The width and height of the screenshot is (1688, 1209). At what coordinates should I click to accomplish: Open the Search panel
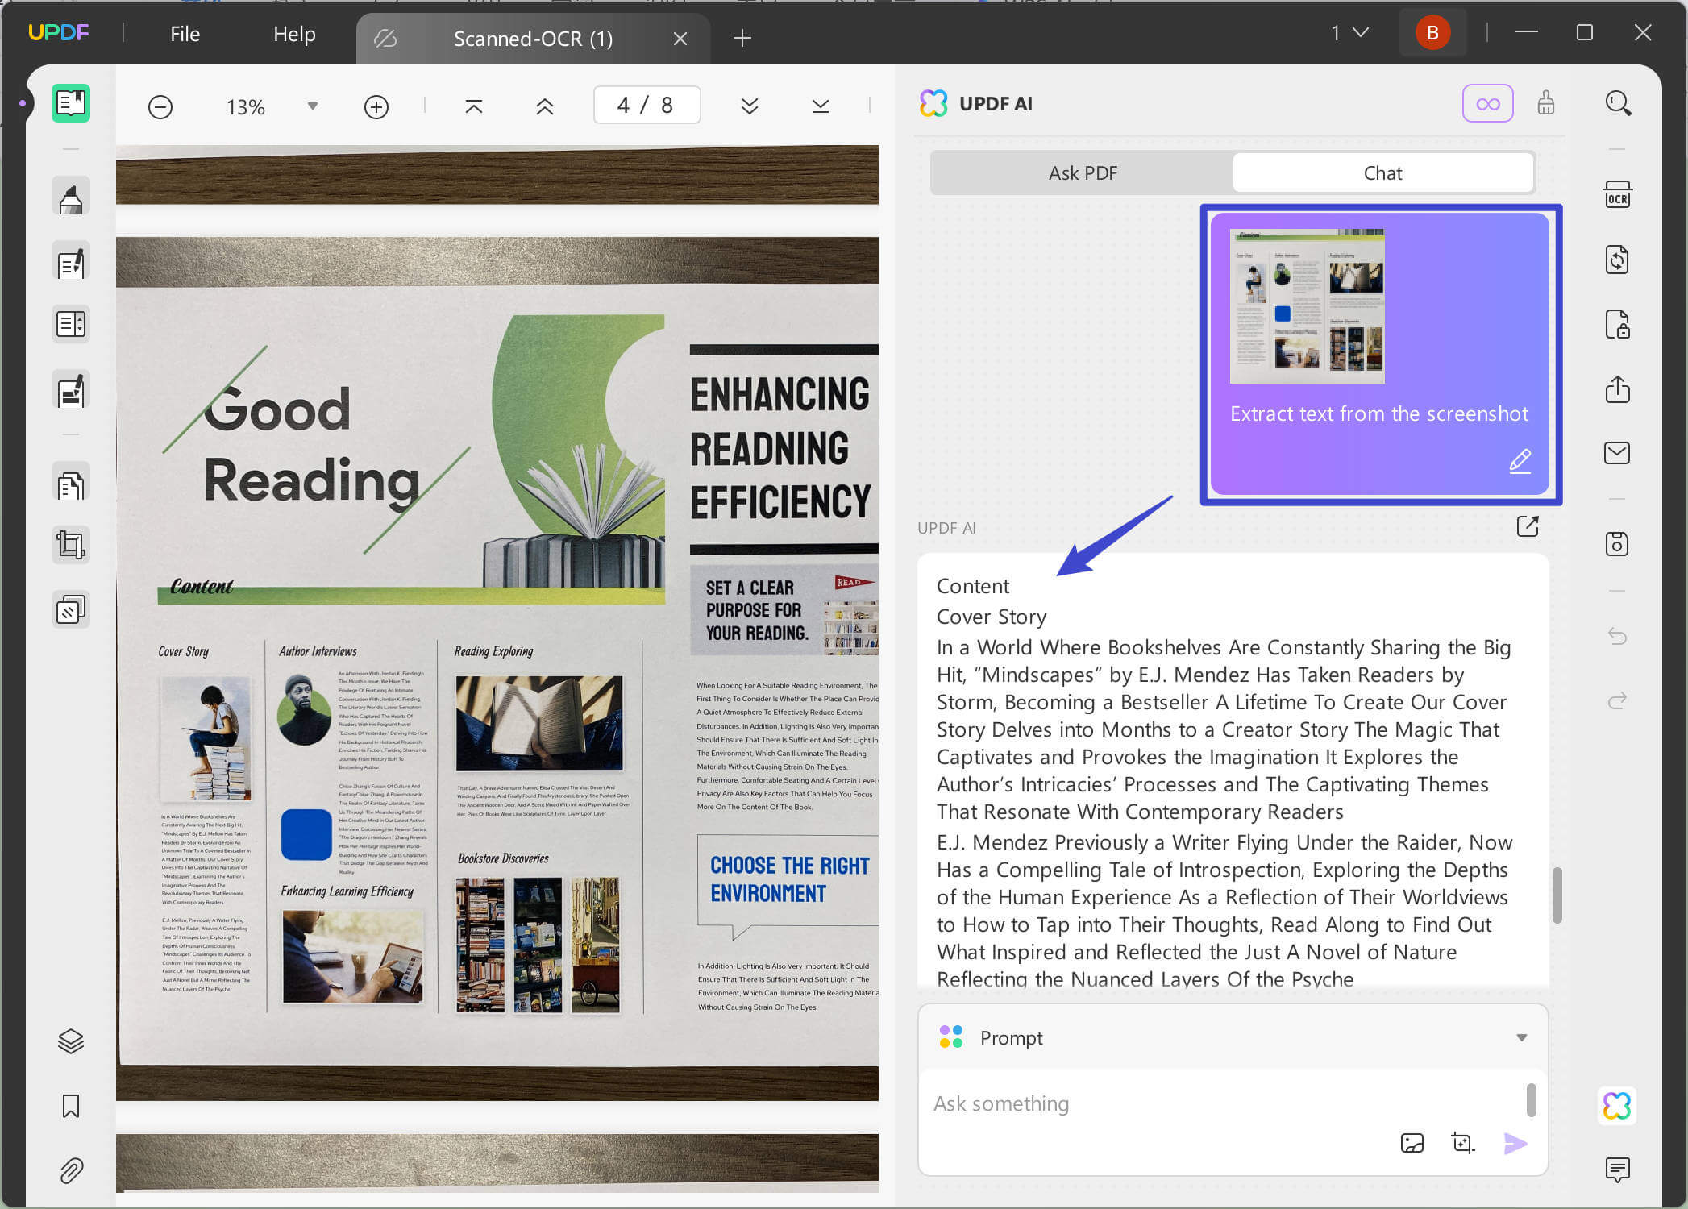pos(1618,103)
